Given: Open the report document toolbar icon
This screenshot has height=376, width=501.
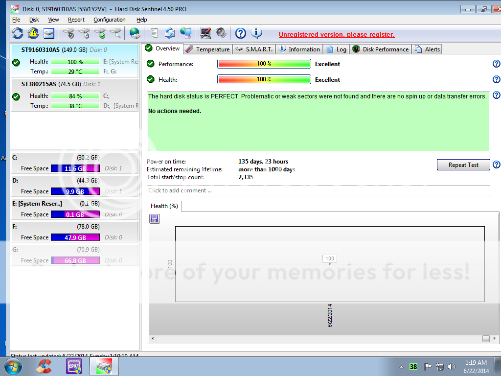Looking at the screenshot, I should tap(155, 33).
